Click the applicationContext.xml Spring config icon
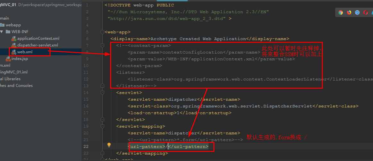This screenshot has height=161, width=373. (14, 38)
